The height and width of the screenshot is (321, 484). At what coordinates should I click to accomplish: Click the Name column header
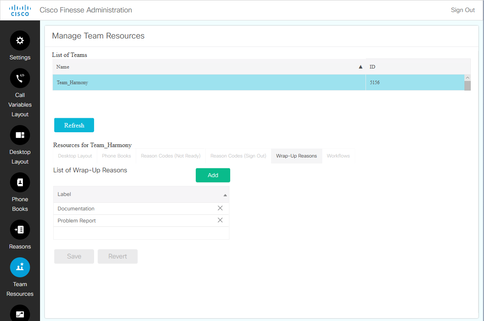(x=209, y=67)
